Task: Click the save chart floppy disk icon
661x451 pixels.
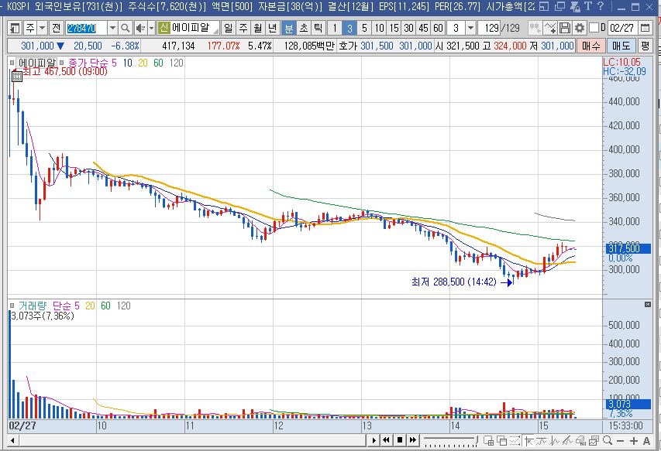Action: point(565,28)
